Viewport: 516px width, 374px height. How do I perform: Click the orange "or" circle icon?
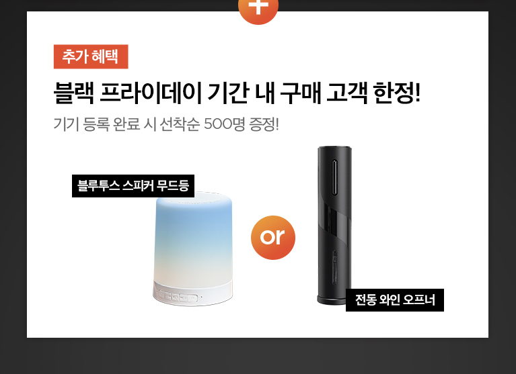pyautogui.click(x=273, y=238)
